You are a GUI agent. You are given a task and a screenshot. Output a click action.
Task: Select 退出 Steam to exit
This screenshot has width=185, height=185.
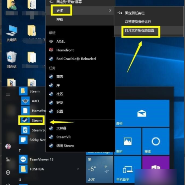point(80,146)
